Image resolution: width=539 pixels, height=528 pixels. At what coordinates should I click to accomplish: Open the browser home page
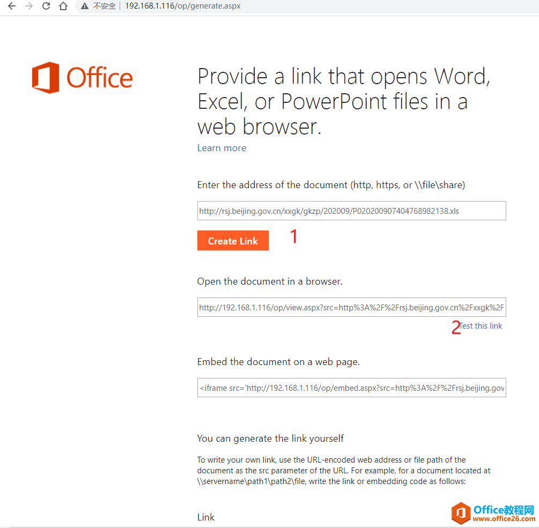[x=63, y=6]
